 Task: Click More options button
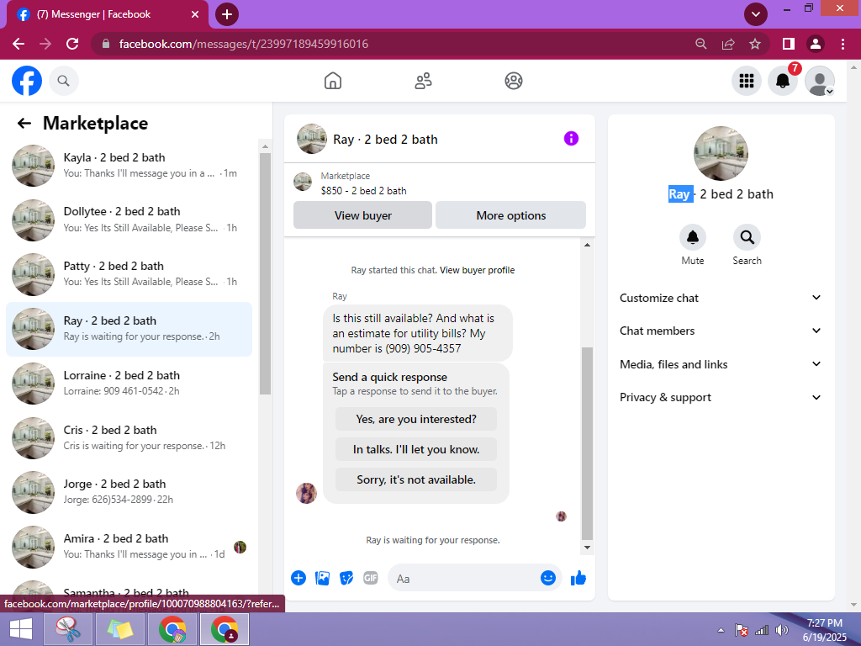point(510,214)
